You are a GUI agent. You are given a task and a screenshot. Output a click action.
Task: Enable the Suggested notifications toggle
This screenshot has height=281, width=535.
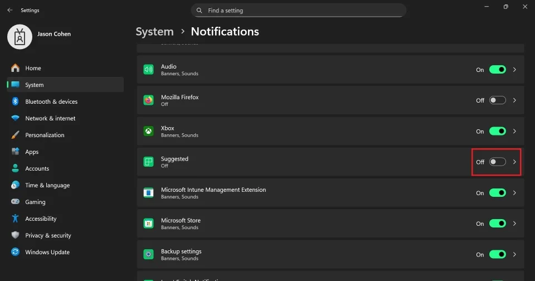coord(497,162)
